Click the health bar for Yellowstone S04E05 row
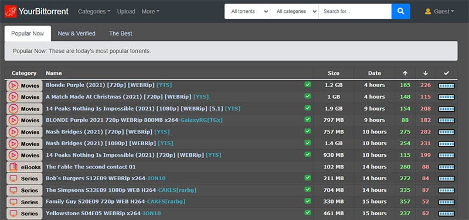The image size is (469, 220). (447, 214)
